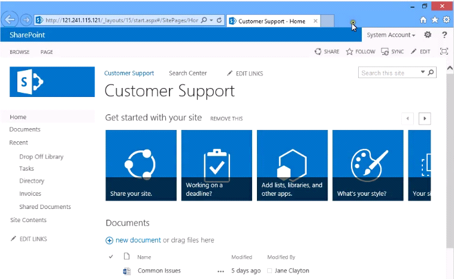Open Site Contents link
Image resolution: width=454 pixels, height=279 pixels.
click(x=28, y=220)
